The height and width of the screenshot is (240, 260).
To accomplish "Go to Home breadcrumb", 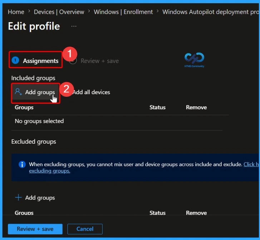I will pos(16,12).
